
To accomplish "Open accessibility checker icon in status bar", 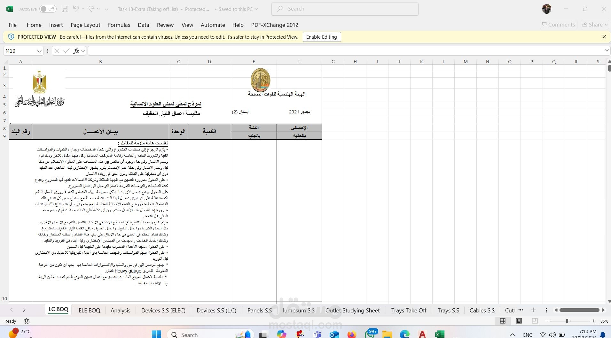I will click(x=27, y=321).
